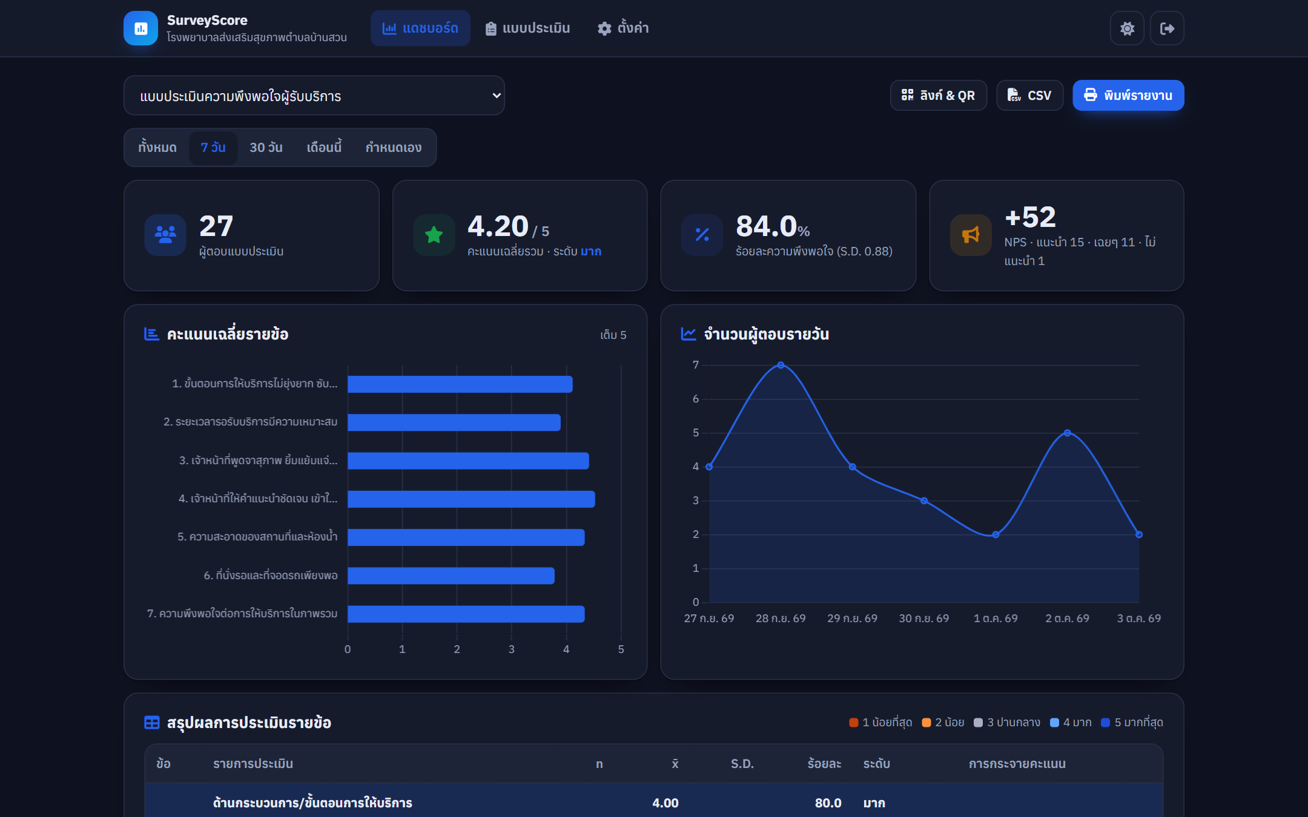Image resolution: width=1308 pixels, height=817 pixels.
Task: Click the 84.0% satisfaction value
Action: click(772, 226)
